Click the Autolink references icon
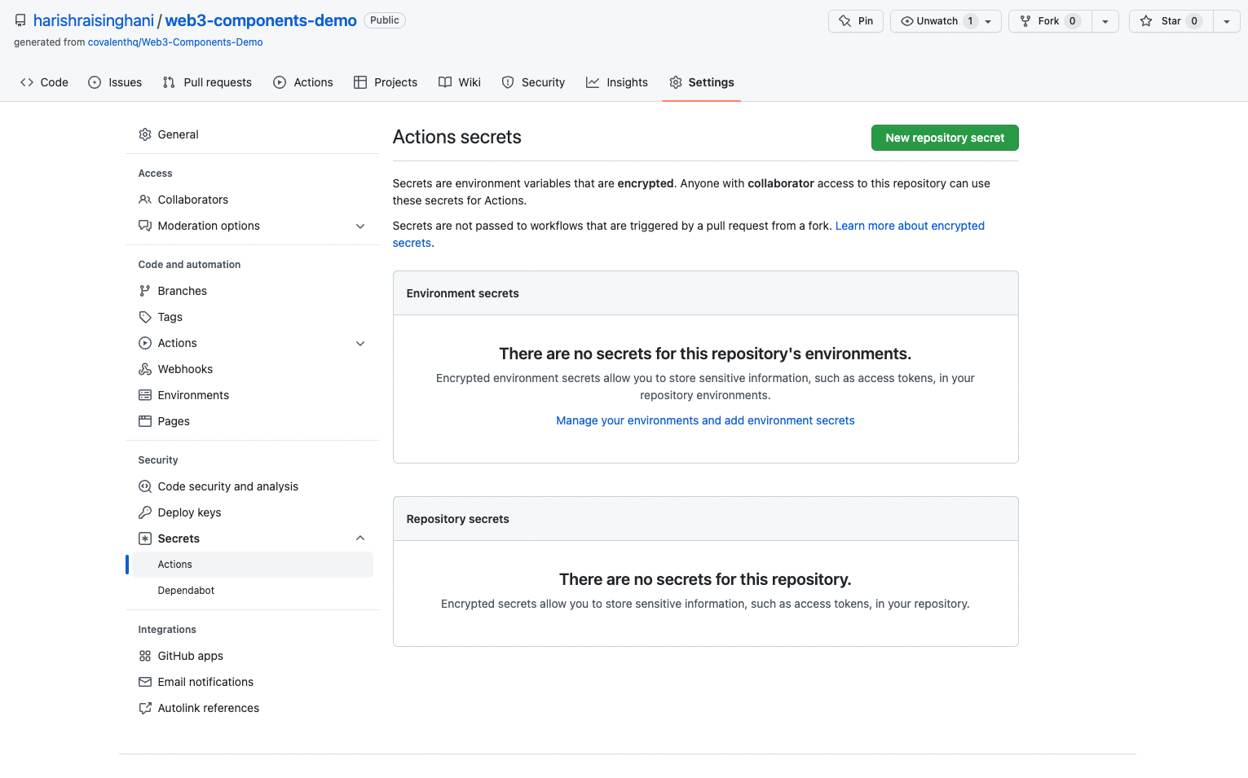The width and height of the screenshot is (1248, 778). (x=145, y=708)
